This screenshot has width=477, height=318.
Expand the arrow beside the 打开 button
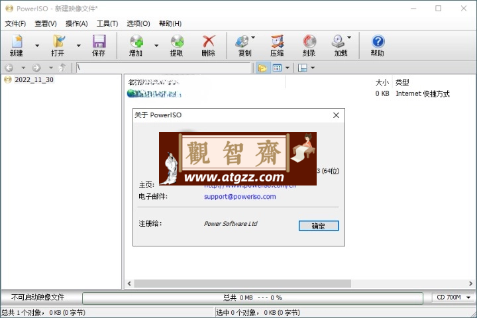[x=78, y=46]
